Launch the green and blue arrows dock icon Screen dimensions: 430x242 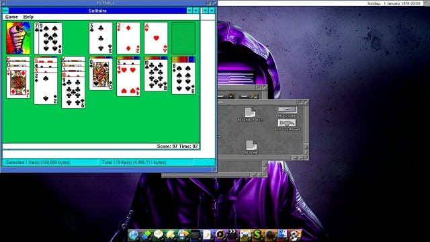146,235
